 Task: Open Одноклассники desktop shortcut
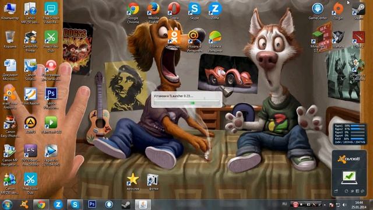(174, 40)
